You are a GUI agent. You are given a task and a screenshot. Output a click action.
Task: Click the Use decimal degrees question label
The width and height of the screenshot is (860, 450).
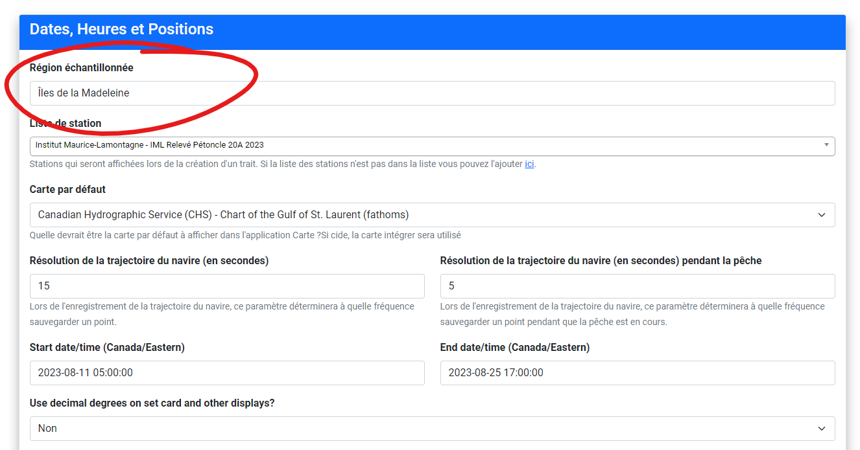pyautogui.click(x=152, y=403)
